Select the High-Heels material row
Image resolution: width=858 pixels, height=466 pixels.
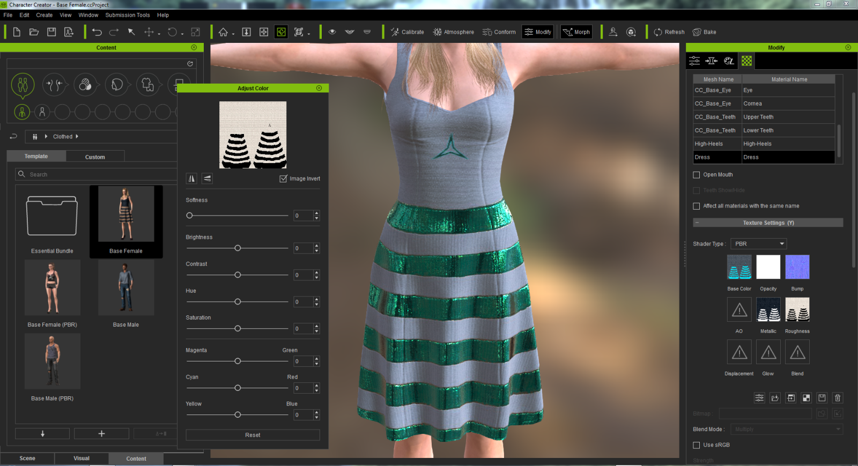(764, 144)
